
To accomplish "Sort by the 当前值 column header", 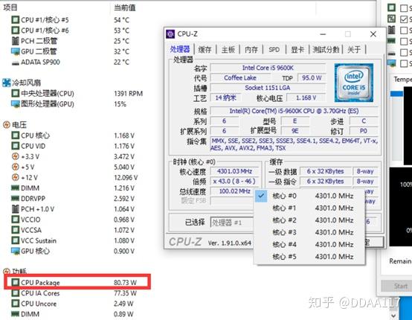I will pos(125,7).
